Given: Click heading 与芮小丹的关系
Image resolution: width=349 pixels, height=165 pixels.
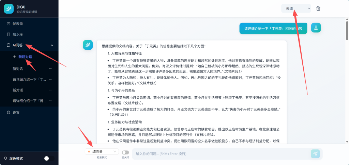Looking at the screenshot, I should tap(123, 90).
